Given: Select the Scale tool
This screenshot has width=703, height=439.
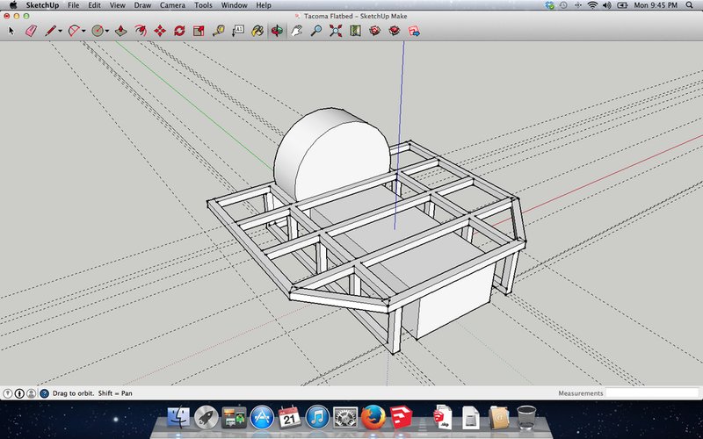Looking at the screenshot, I should click(x=199, y=31).
